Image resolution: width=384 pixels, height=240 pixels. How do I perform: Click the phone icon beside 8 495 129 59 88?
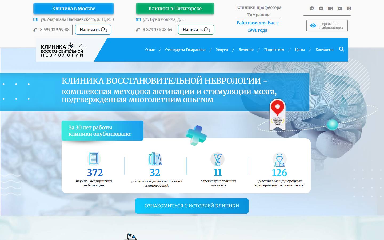[35, 30]
